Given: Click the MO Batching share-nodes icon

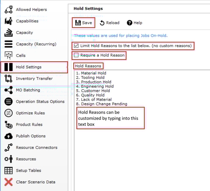Looking at the screenshot, I should 9,90.
